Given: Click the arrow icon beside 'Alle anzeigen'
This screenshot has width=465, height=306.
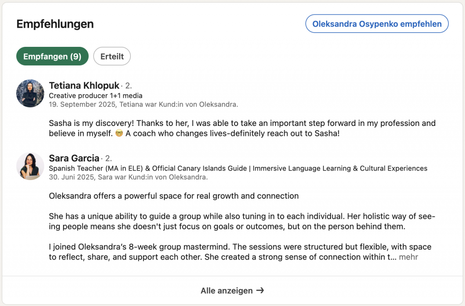Looking at the screenshot, I should pyautogui.click(x=260, y=291).
